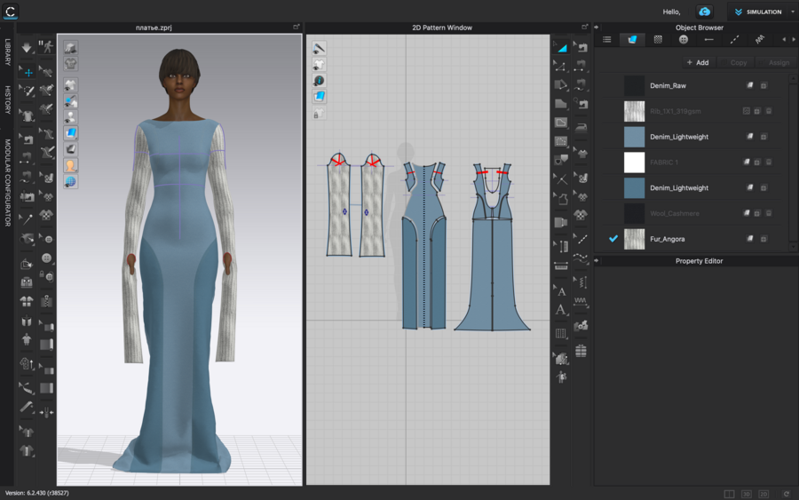Toggle the checkmark beside Fur_Angora
799x500 pixels.
coord(613,239)
